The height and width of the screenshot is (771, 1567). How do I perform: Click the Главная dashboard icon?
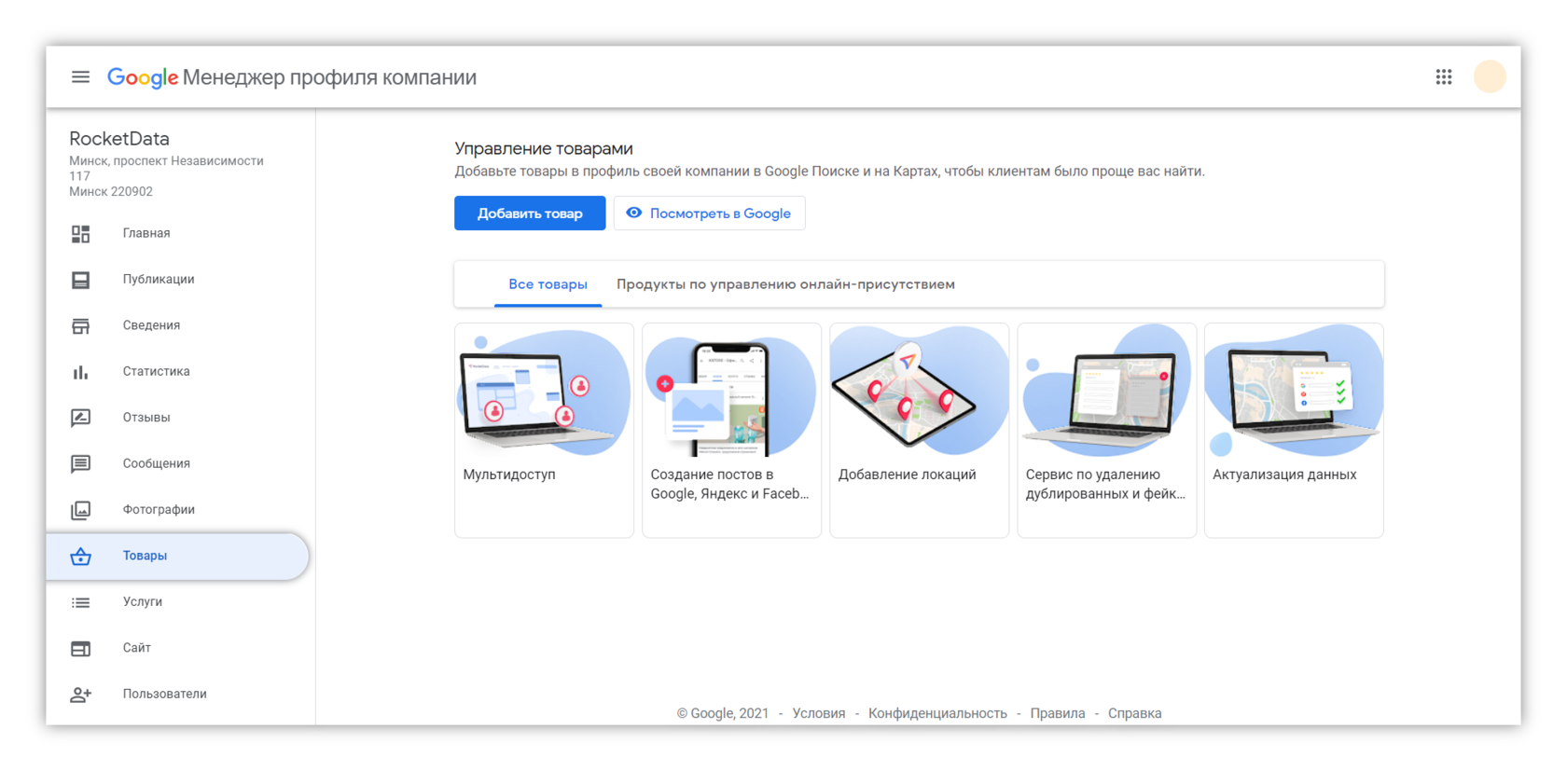[x=81, y=234]
